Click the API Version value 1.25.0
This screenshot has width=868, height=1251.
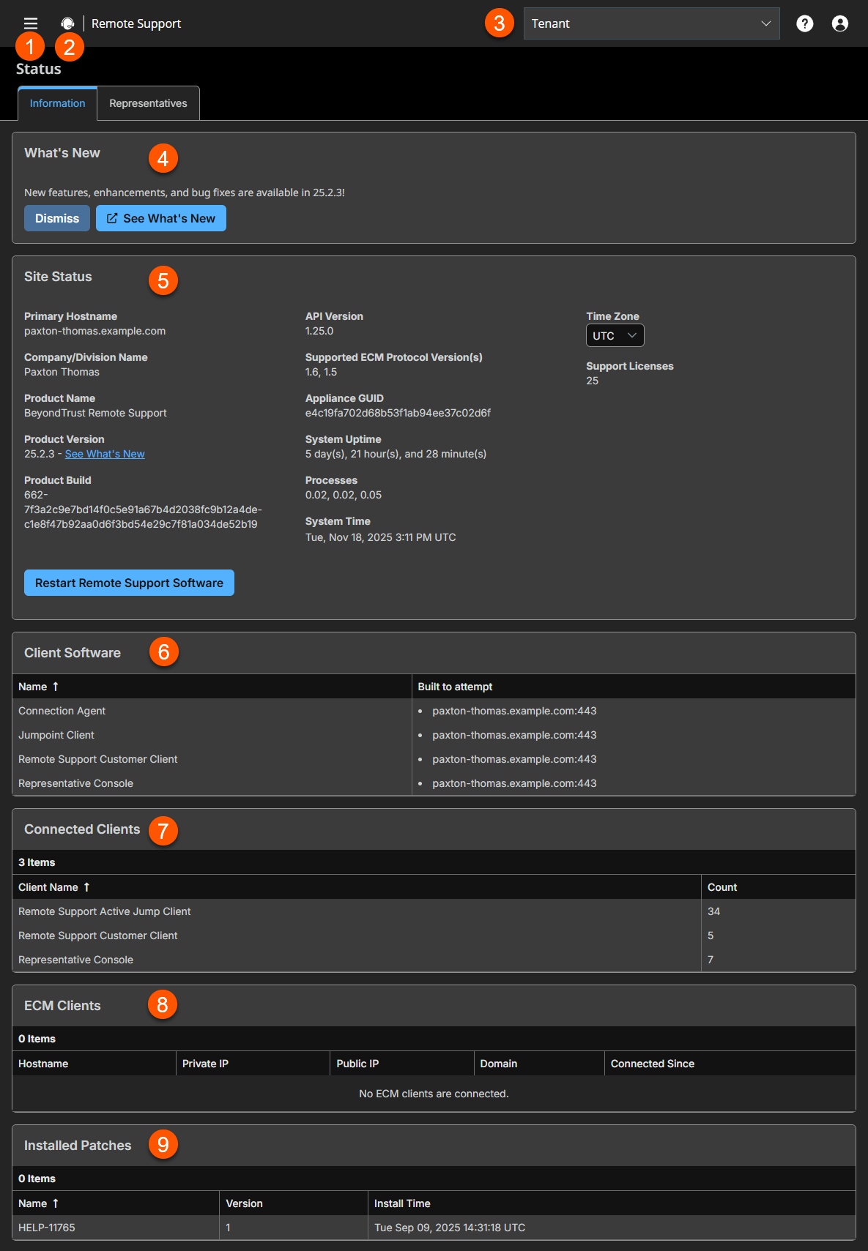click(x=319, y=331)
